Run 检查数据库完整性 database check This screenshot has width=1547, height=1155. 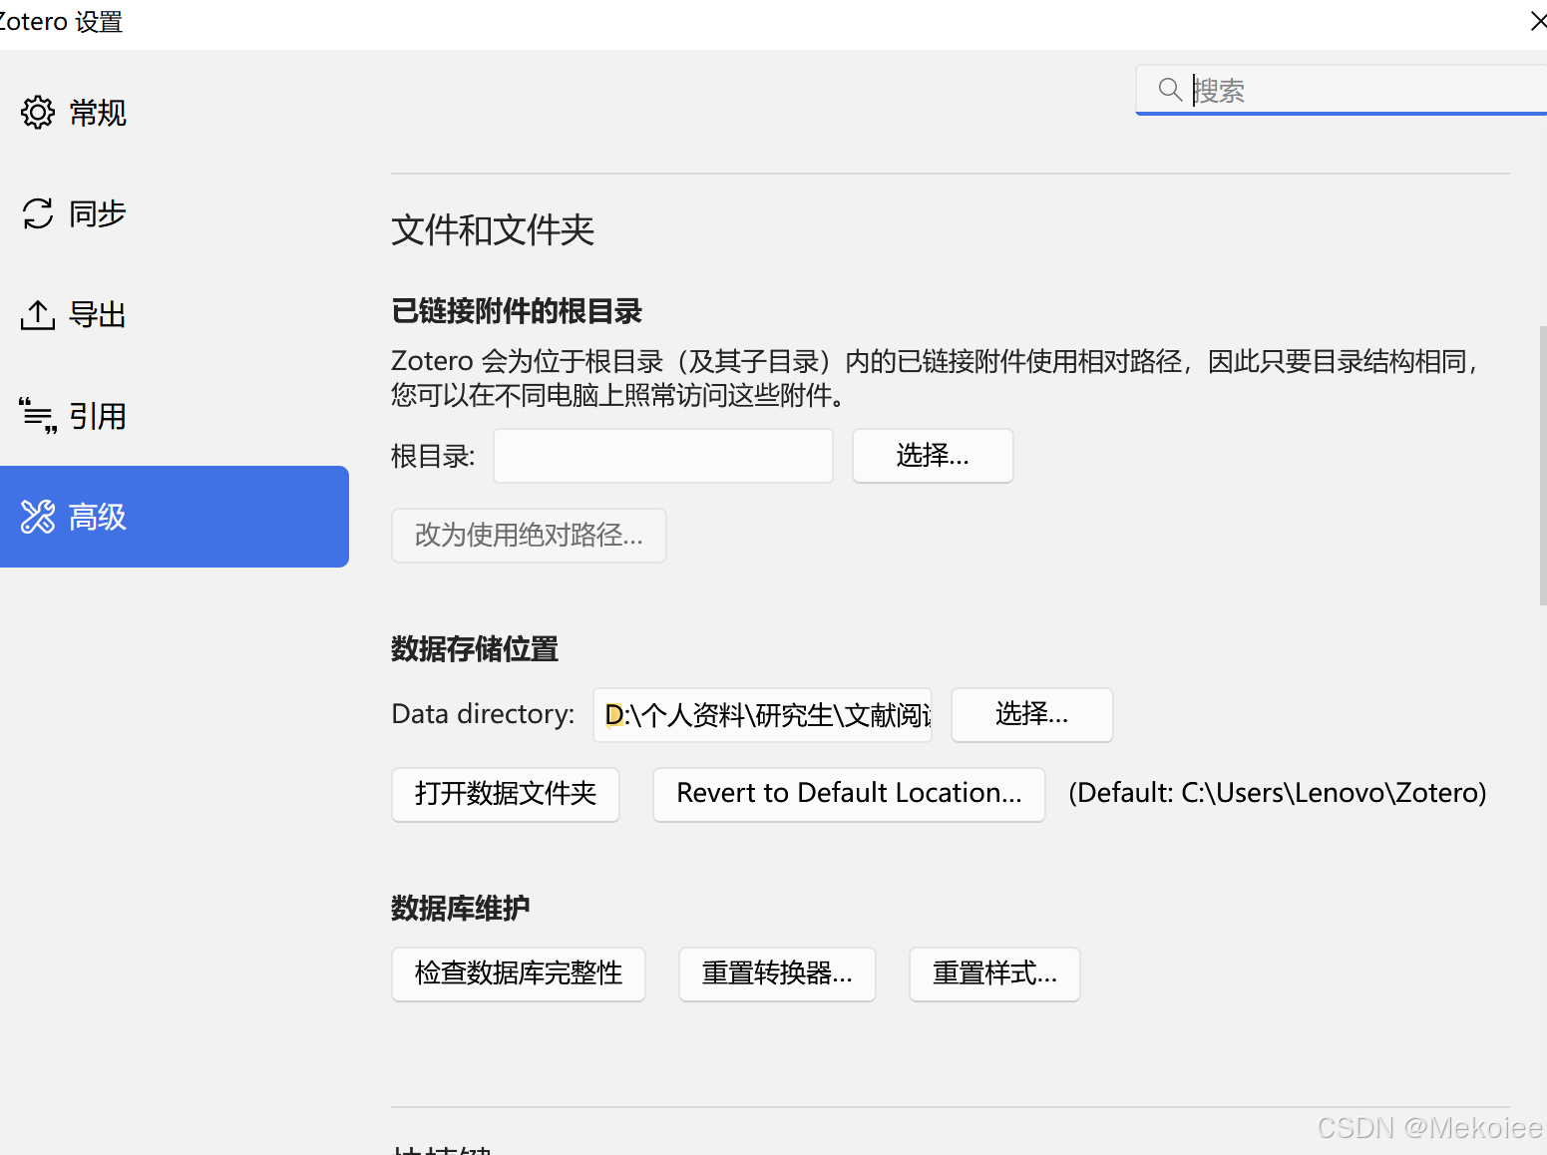coord(519,973)
